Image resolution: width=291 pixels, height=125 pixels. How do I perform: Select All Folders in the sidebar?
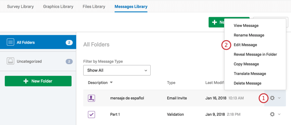pyautogui.click(x=38, y=42)
